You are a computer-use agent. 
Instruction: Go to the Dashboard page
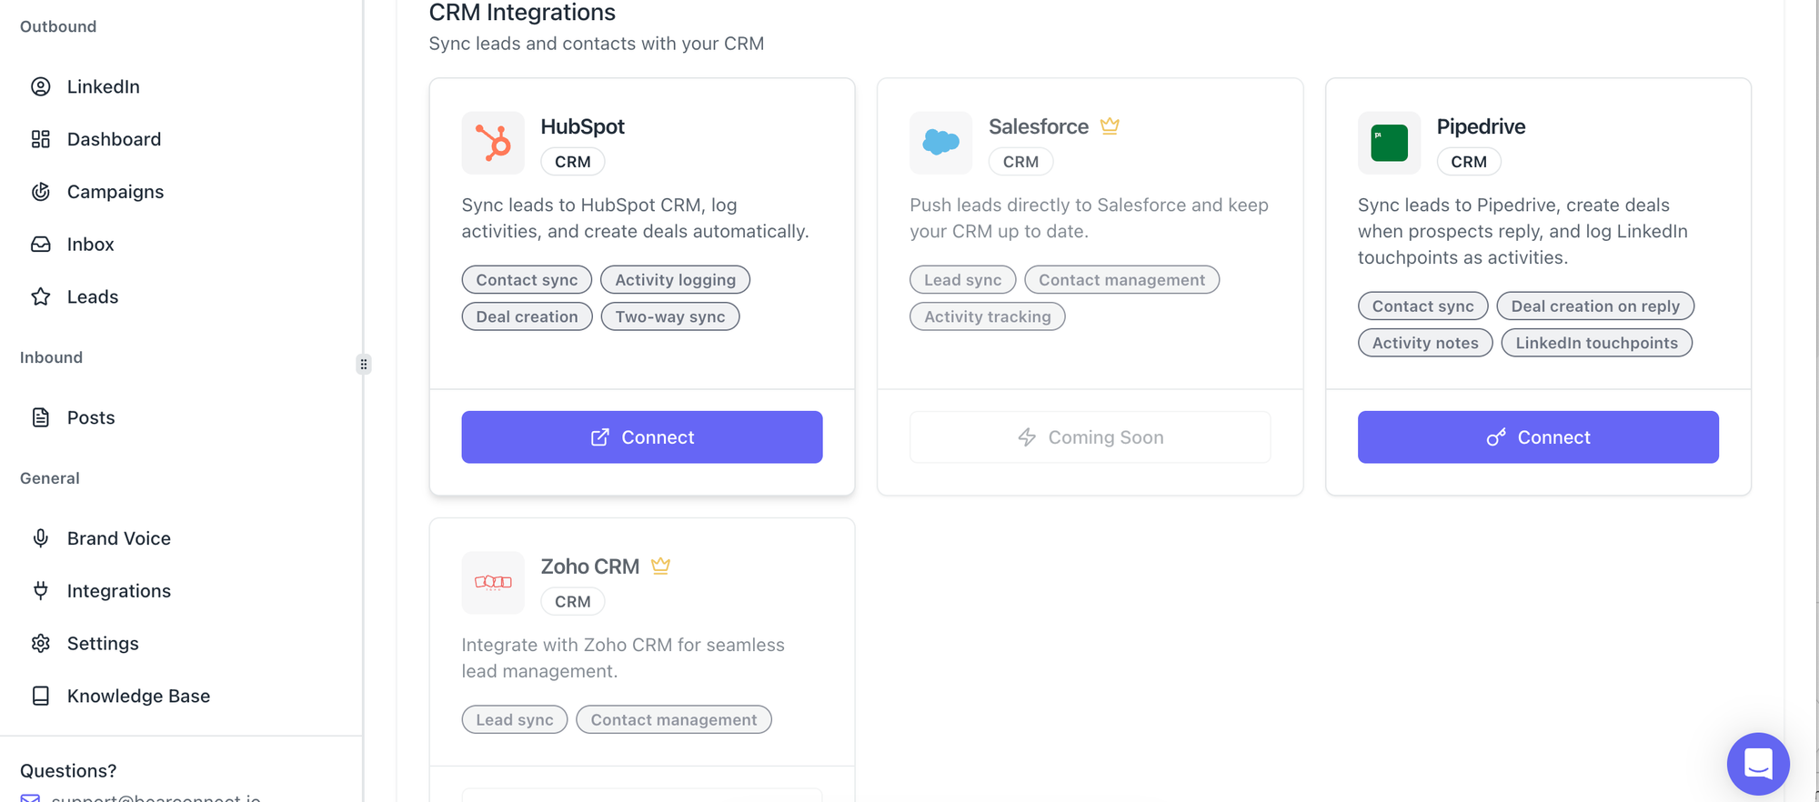click(114, 139)
